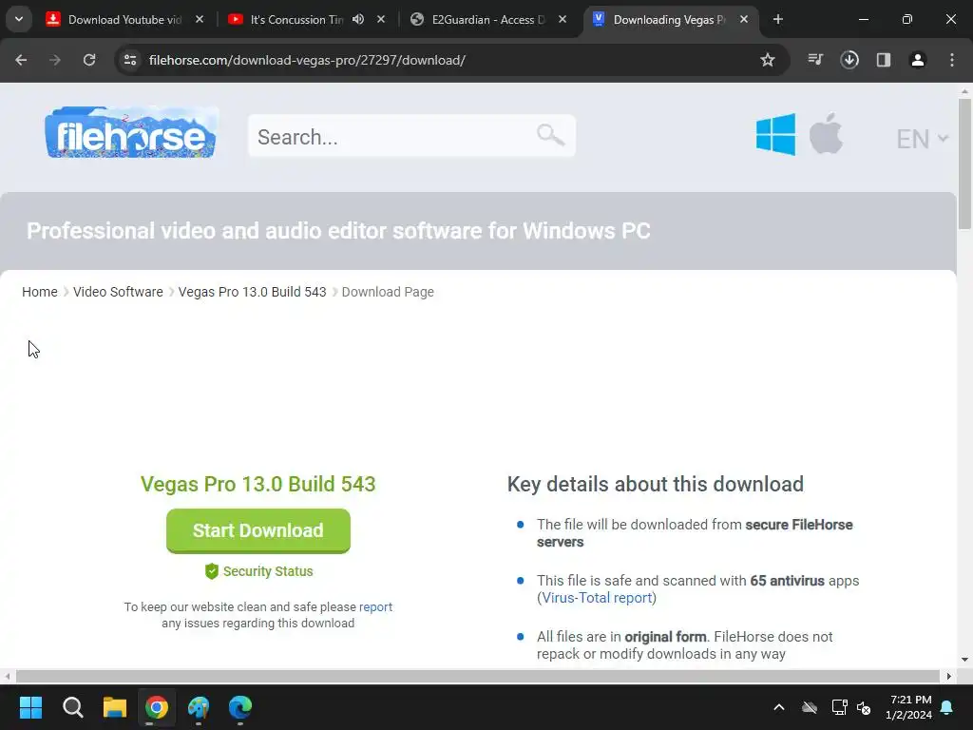View site information icon
This screenshot has height=730, width=973.
point(130,60)
